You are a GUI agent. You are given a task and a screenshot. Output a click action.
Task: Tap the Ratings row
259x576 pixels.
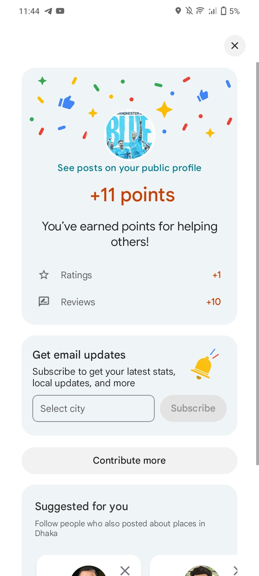(x=129, y=275)
